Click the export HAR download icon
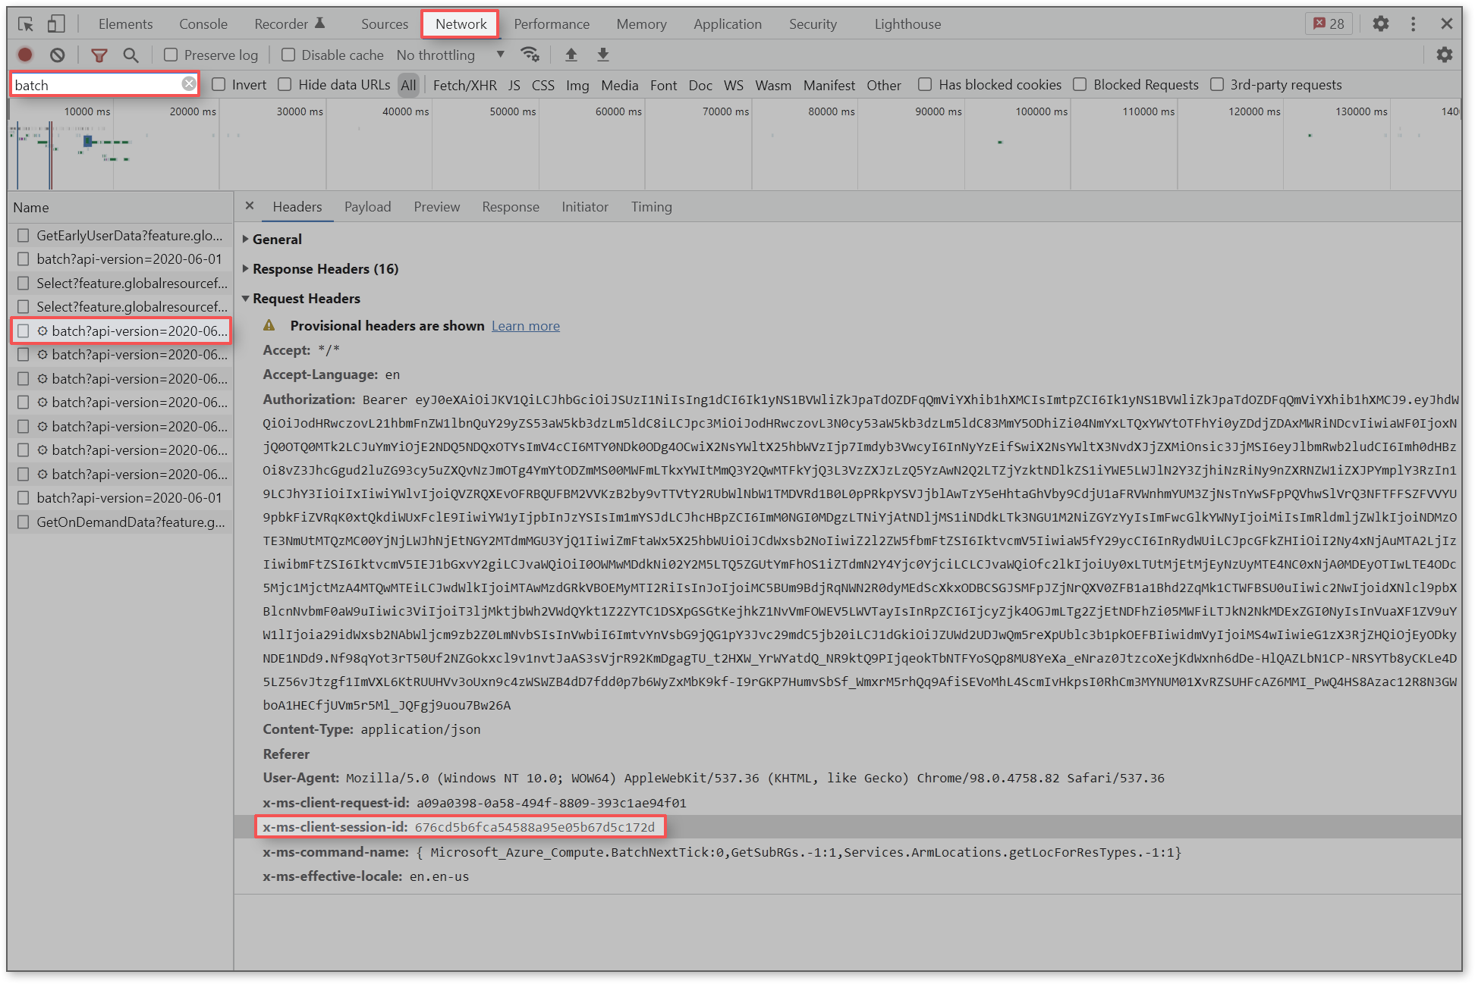The image size is (1475, 984). coord(603,55)
